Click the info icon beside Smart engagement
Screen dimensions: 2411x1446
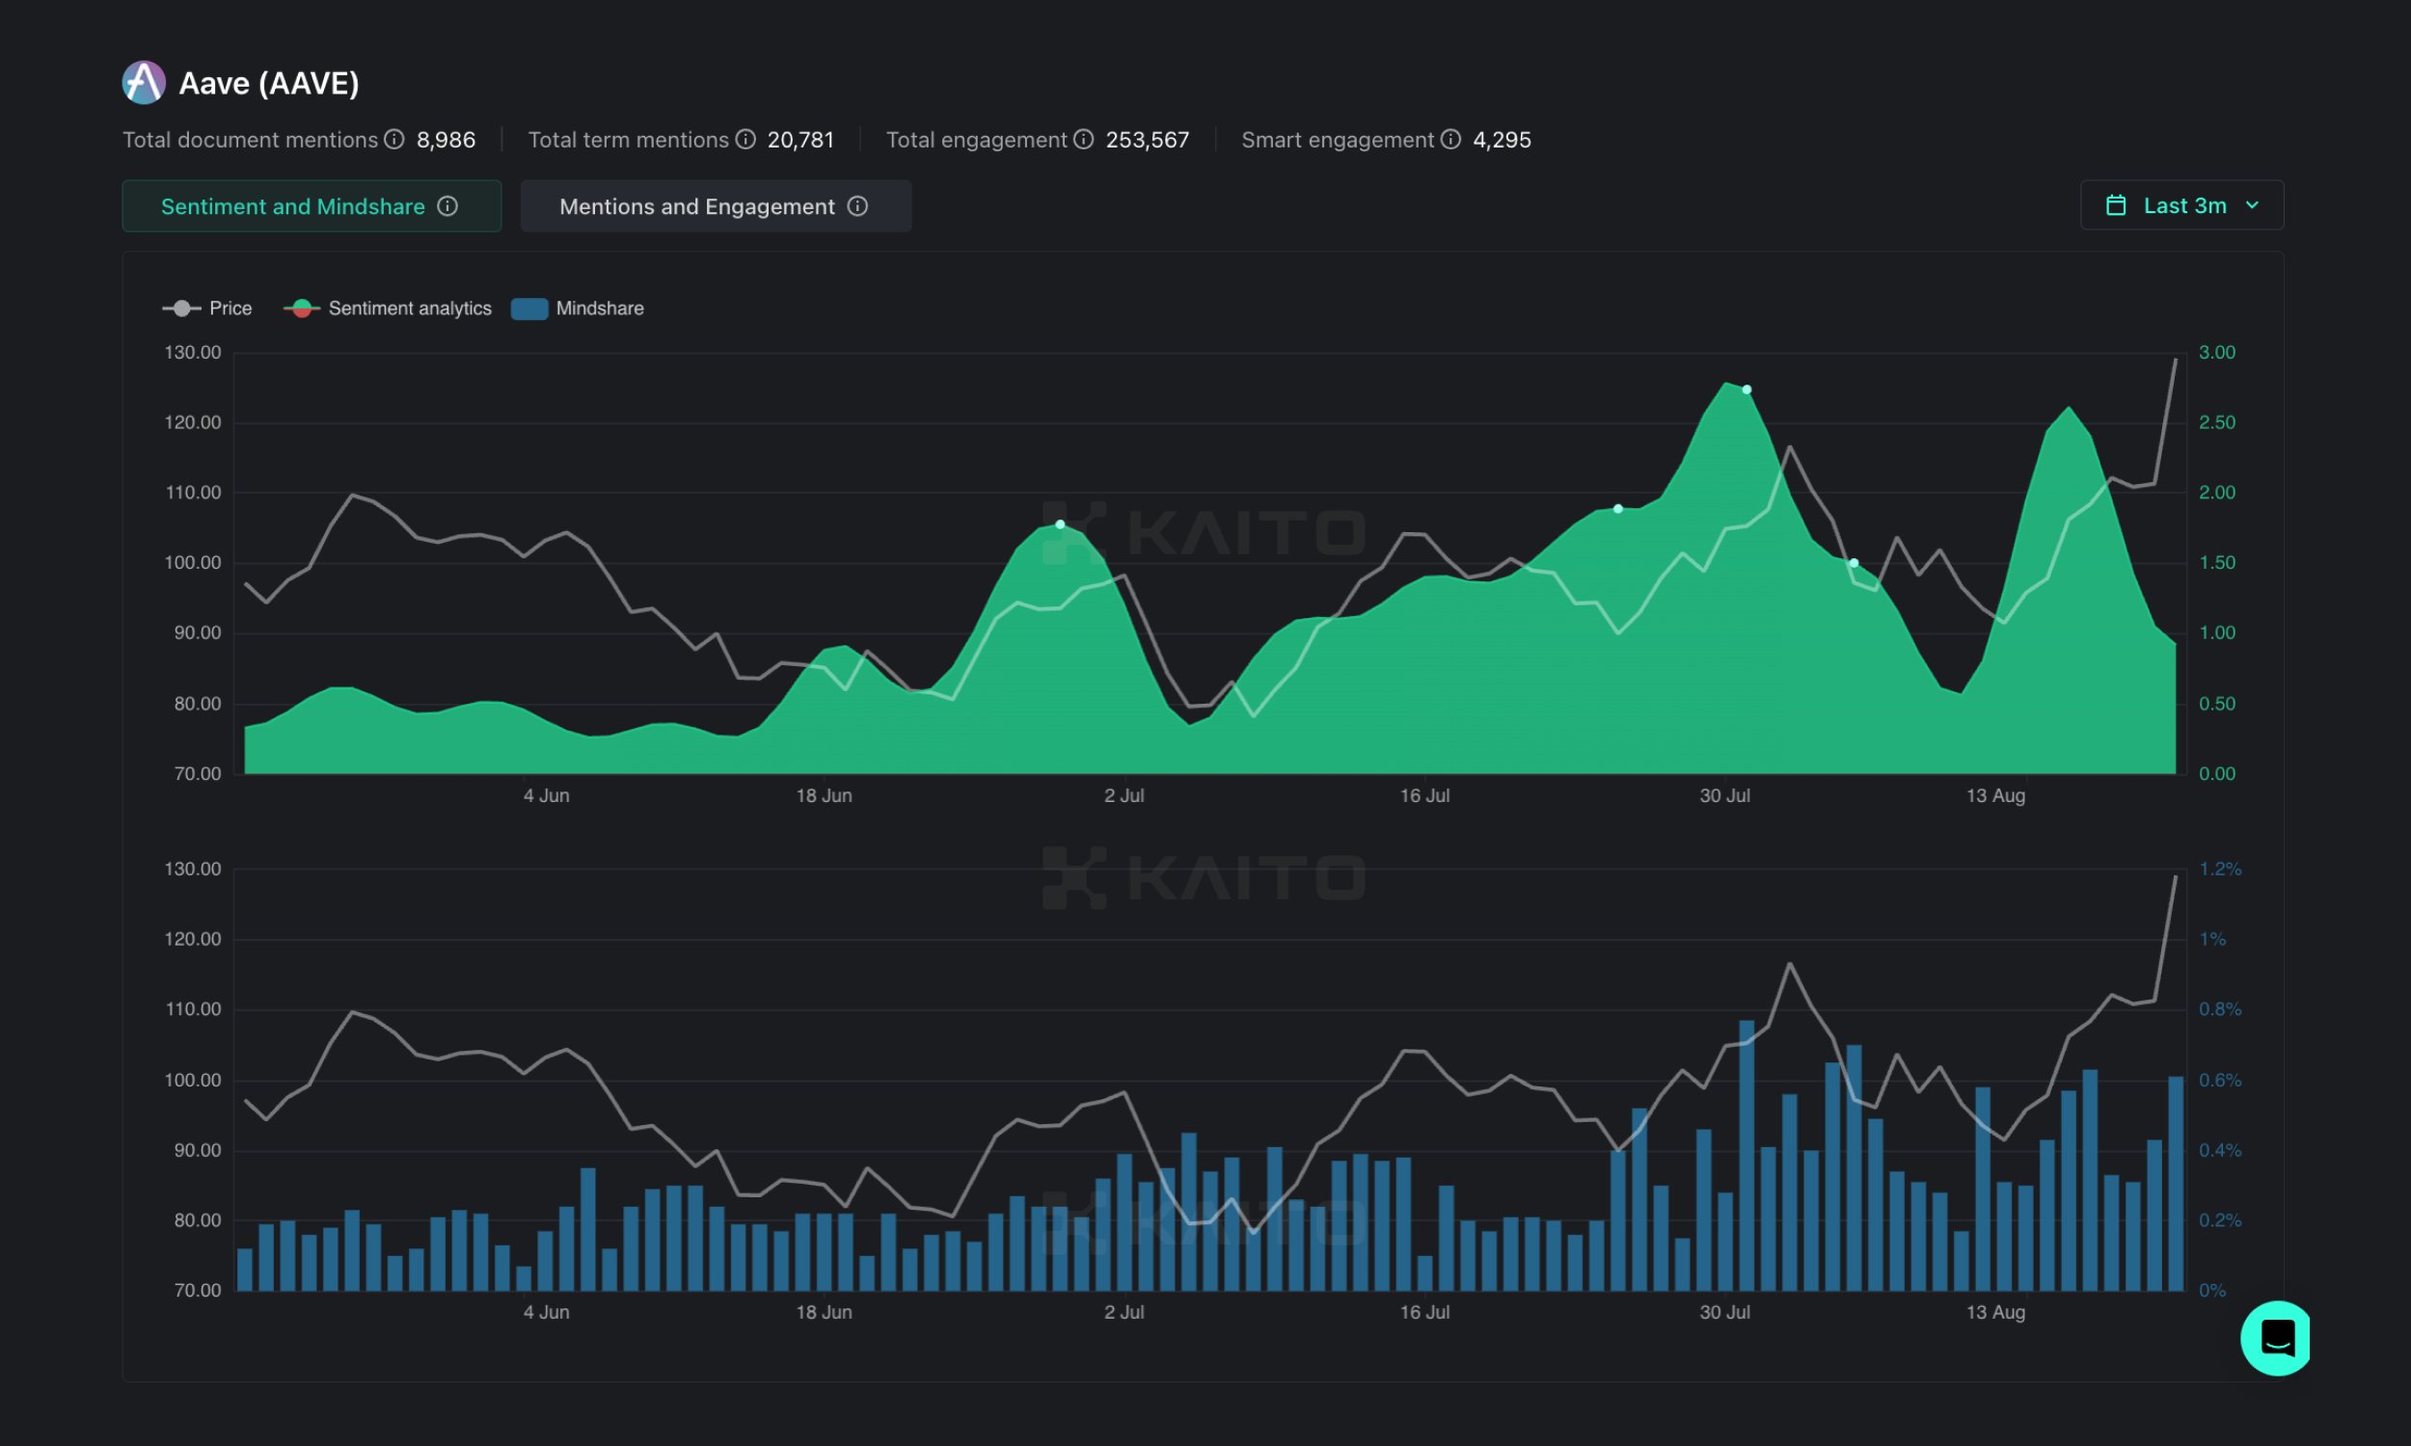pyautogui.click(x=1451, y=140)
